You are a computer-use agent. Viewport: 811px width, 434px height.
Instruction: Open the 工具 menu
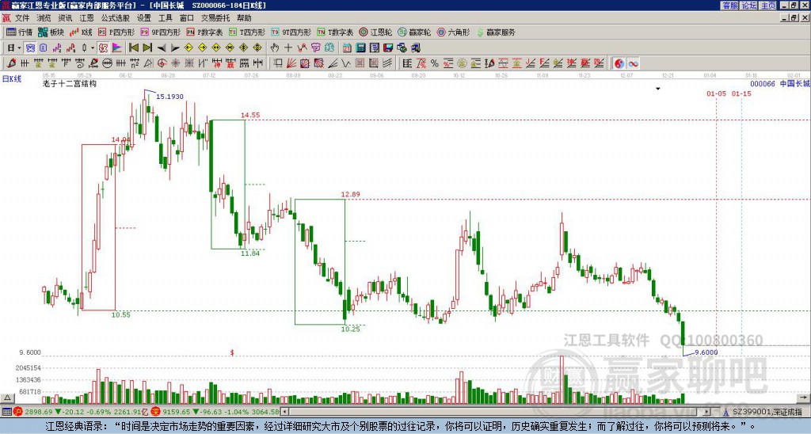pyautogui.click(x=165, y=18)
